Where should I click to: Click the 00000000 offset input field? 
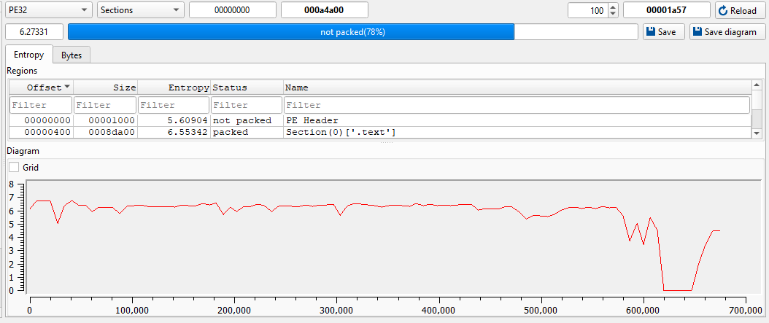pos(233,10)
